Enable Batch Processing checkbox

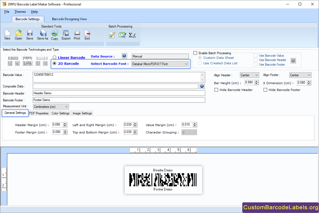pos(195,53)
